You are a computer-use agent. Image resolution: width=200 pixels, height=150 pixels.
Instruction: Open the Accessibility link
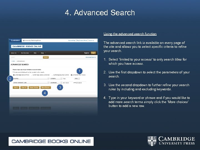point(72,40)
